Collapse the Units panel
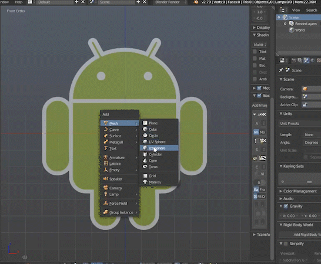Viewport: 321px width, 264px height. click(281, 114)
